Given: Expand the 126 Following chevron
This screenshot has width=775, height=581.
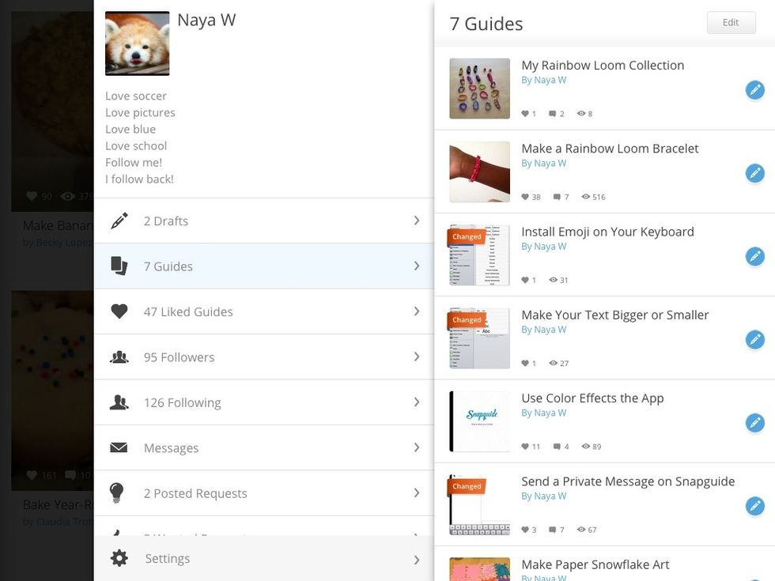Looking at the screenshot, I should [x=417, y=402].
